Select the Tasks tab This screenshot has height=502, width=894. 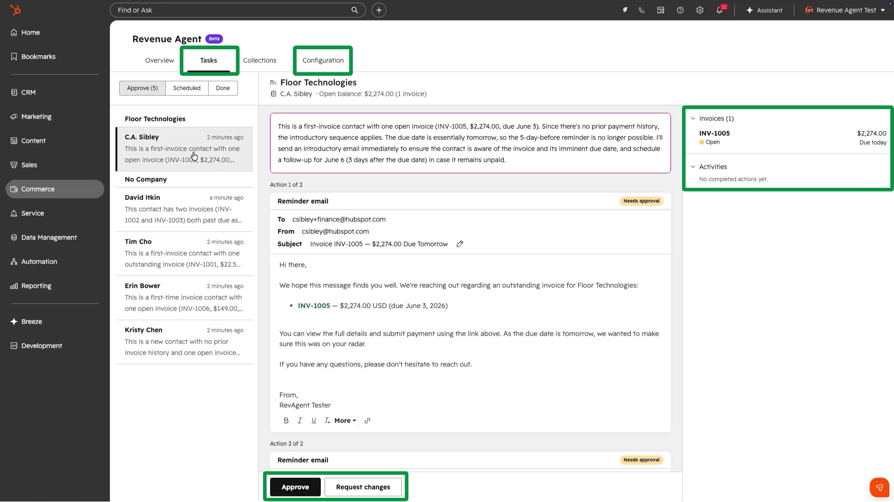point(209,60)
